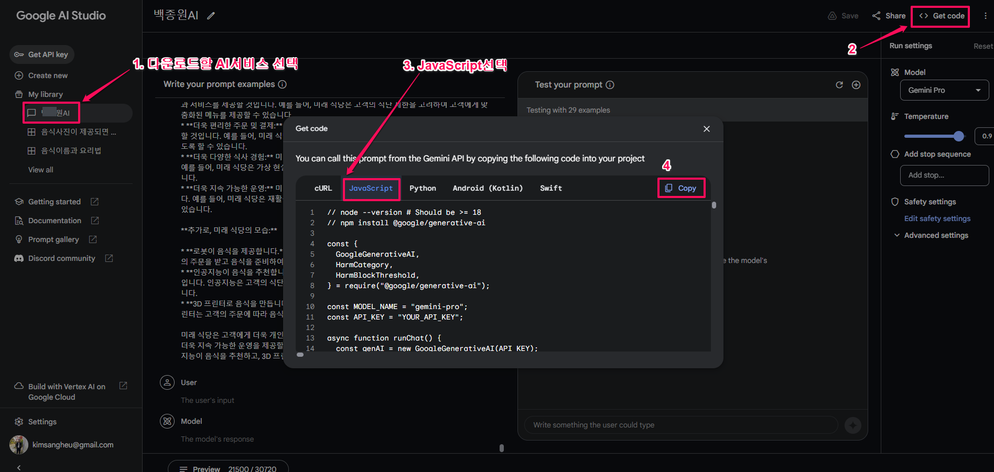Viewport: 994px width, 472px height.
Task: Click the Model icon in examples
Action: coord(167,421)
